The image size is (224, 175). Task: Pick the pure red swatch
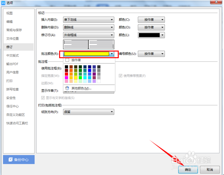pyautogui.click(x=66, y=74)
